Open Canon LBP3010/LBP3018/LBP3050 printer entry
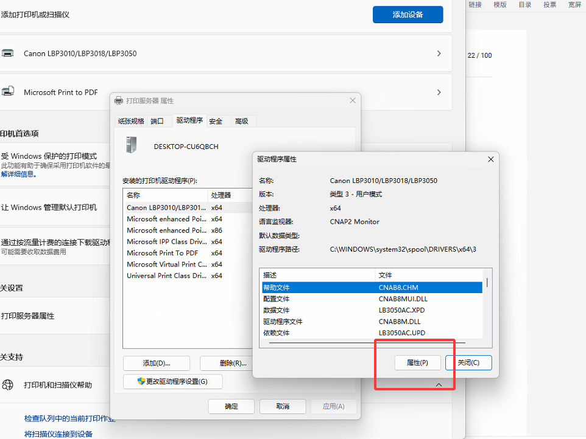 pos(226,54)
